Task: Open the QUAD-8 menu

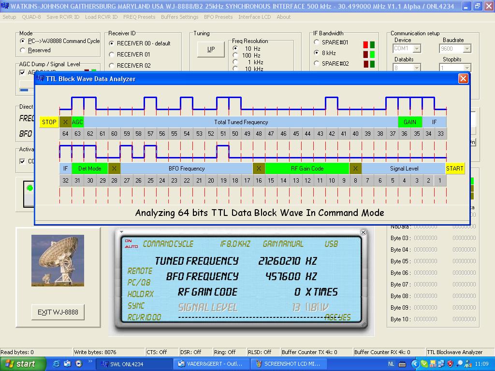Action: pyautogui.click(x=31, y=17)
